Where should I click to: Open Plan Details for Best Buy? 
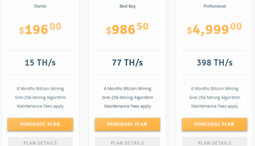128,143
